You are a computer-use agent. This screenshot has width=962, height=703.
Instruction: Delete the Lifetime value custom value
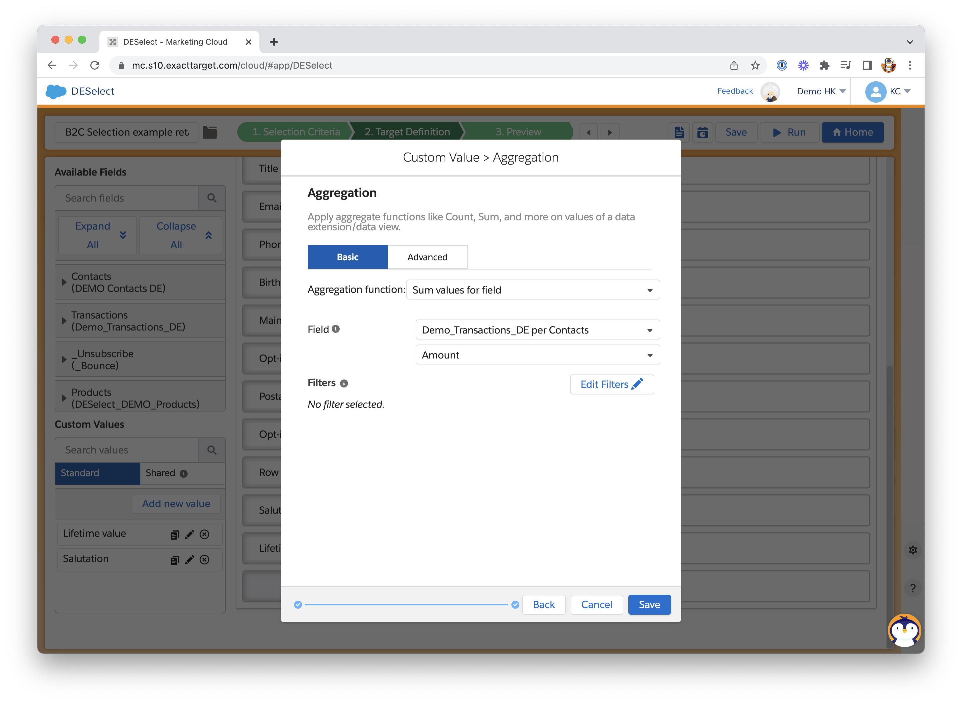[x=204, y=534]
